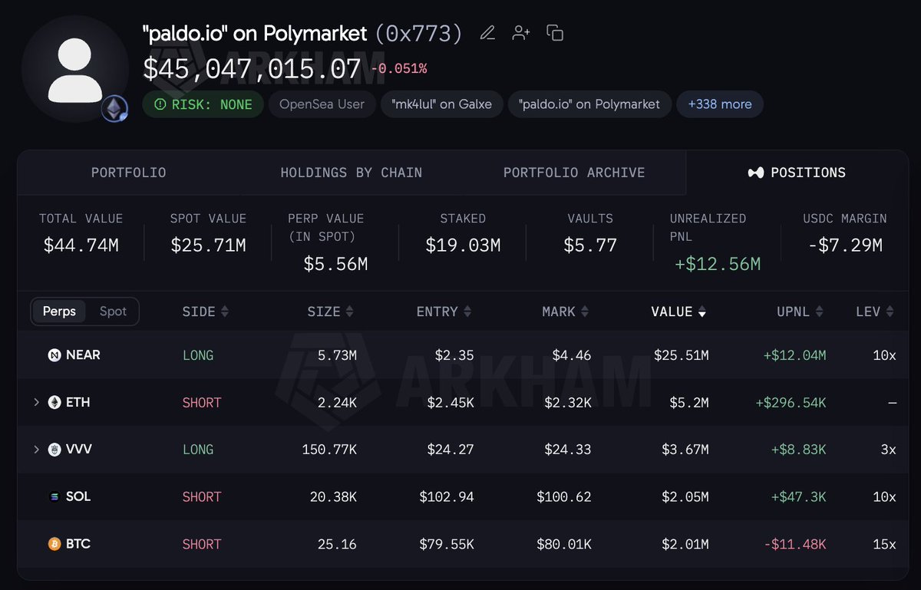921x590 pixels.
Task: Show the +338 more tags
Action: click(720, 104)
